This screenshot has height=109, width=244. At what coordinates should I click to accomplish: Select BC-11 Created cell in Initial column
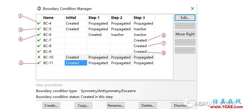click(76, 63)
